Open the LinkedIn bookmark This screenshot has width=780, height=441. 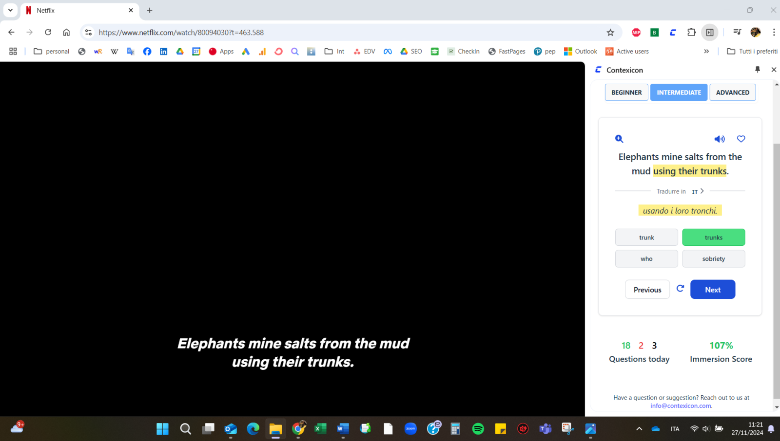point(163,51)
